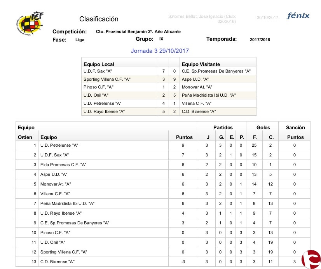Click the fénix logo
The width and height of the screenshot is (321, 269).
[298, 16]
